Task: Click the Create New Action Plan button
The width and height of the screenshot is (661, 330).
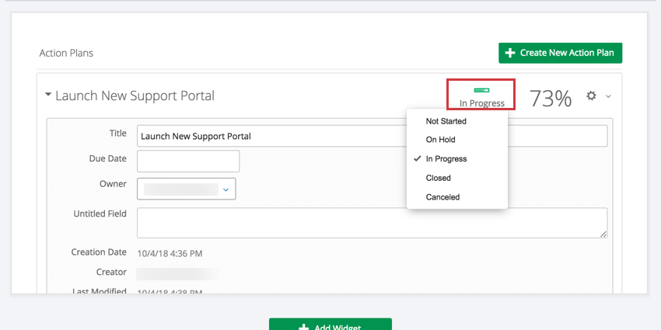Action: coord(560,53)
